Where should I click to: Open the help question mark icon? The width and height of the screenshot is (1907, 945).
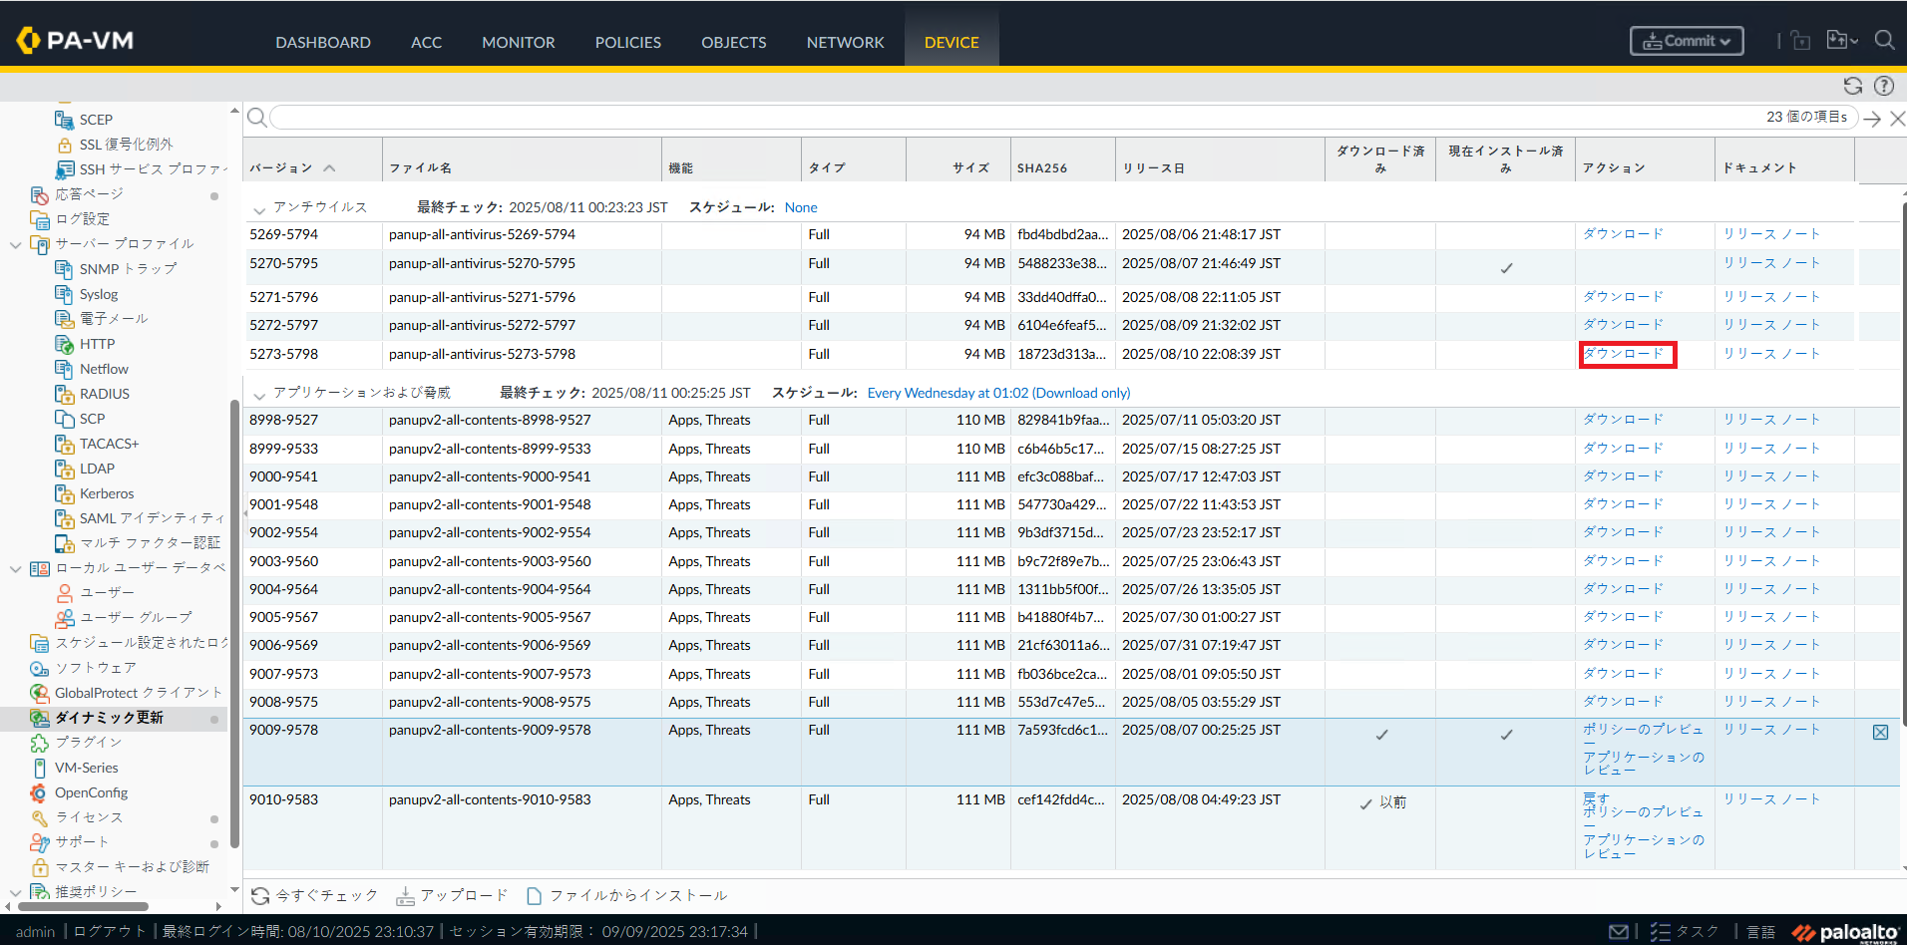(x=1884, y=86)
